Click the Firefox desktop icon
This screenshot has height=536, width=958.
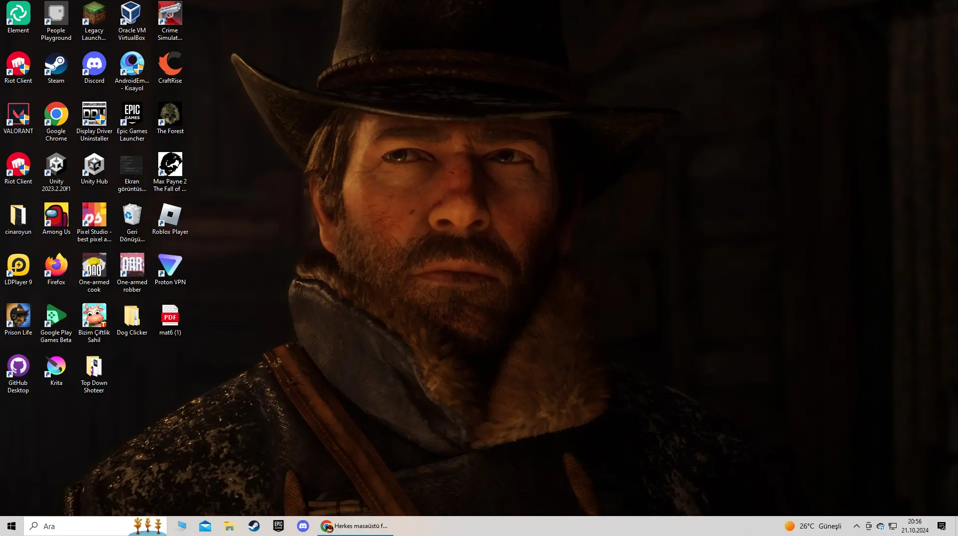[x=56, y=270]
